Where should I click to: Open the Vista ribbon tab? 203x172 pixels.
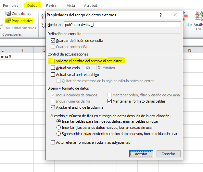point(71,6)
